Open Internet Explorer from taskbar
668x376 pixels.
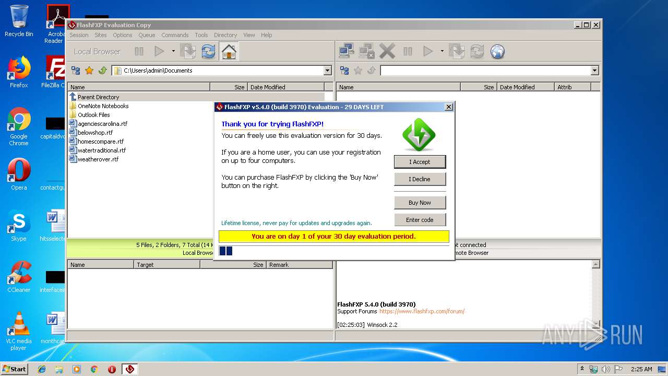click(x=42, y=369)
